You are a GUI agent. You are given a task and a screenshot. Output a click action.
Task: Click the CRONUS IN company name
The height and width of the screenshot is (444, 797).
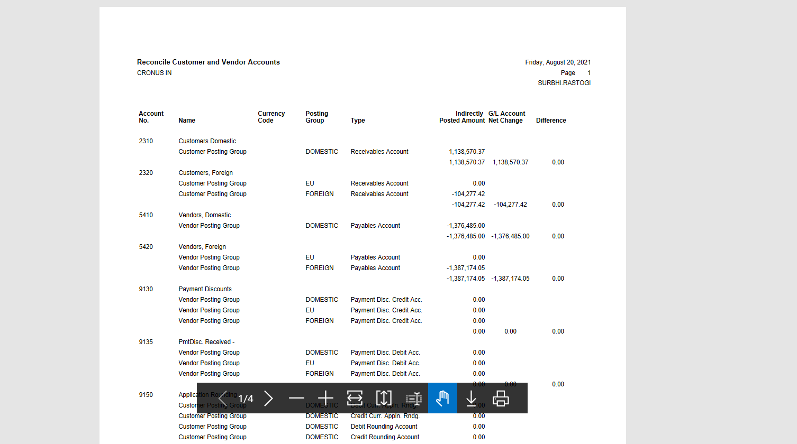tap(154, 73)
